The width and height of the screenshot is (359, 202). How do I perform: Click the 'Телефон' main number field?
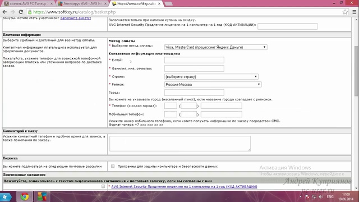(222, 106)
